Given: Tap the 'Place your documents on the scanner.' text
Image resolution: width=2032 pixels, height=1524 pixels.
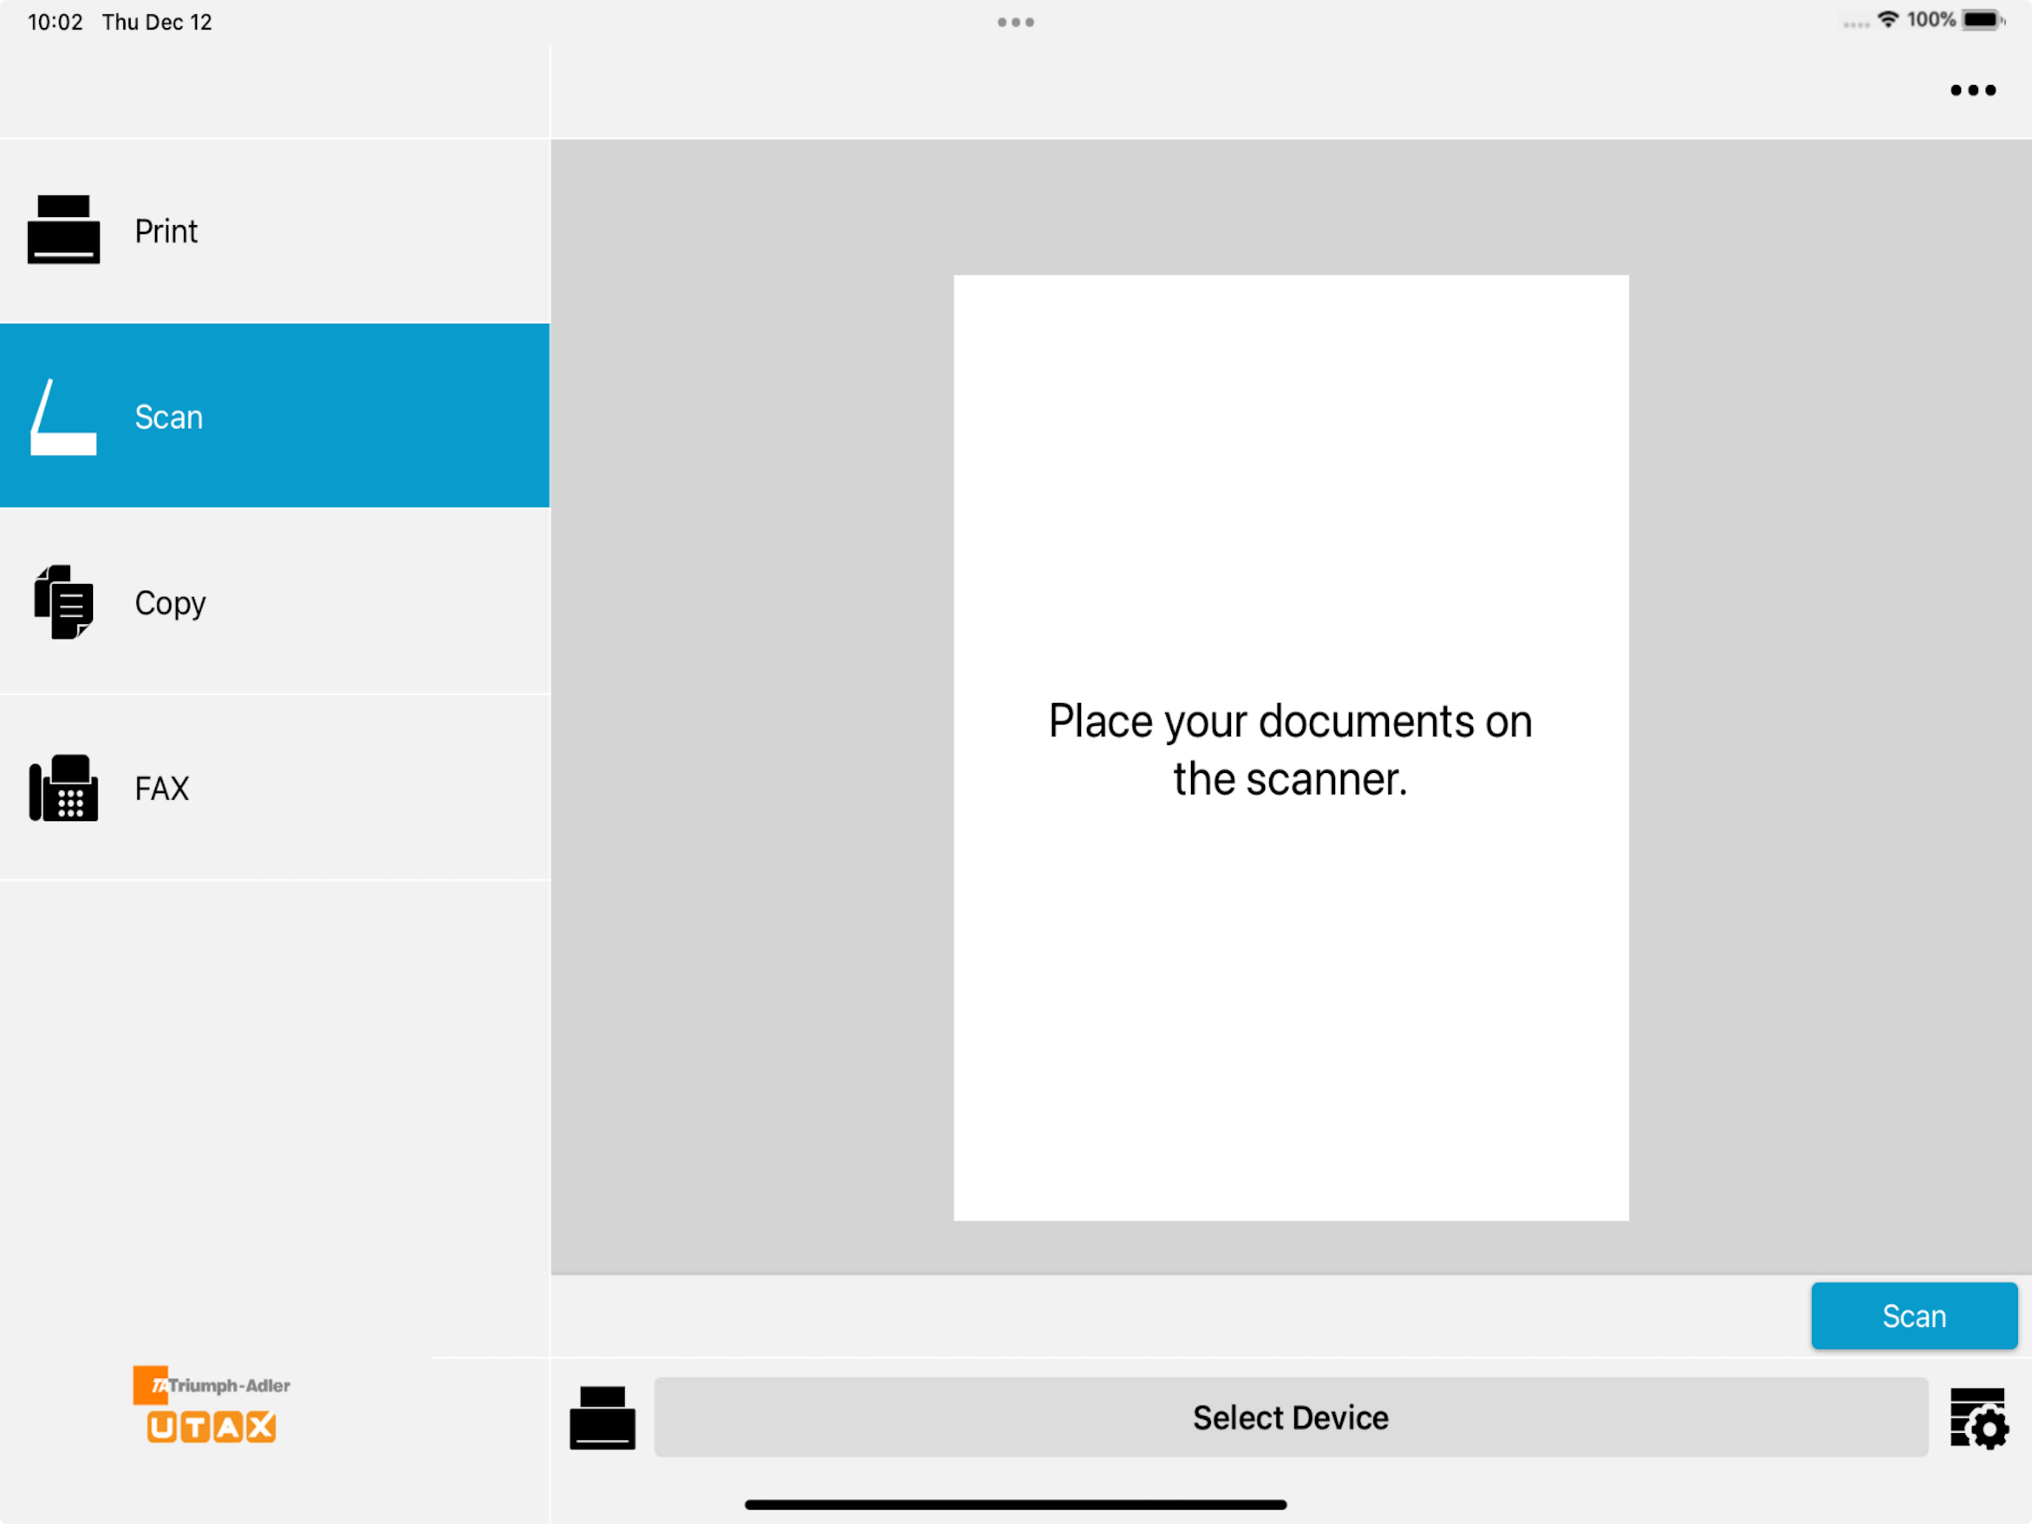Looking at the screenshot, I should click(1291, 749).
